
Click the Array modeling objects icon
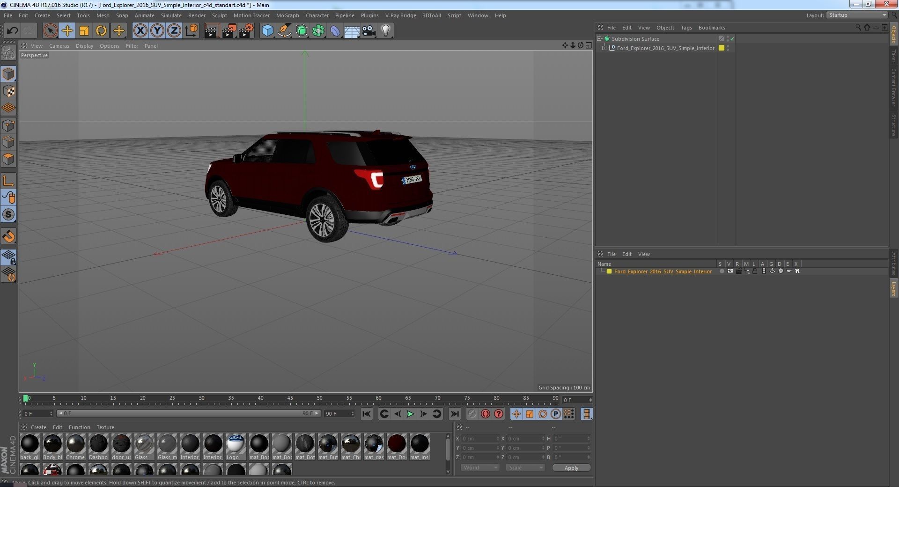(x=318, y=31)
